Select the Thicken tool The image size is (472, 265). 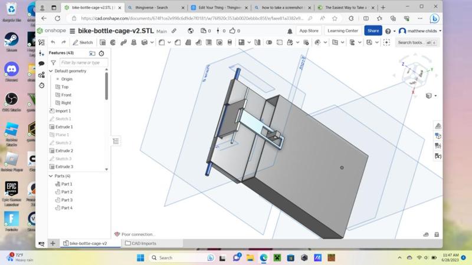(x=145, y=42)
